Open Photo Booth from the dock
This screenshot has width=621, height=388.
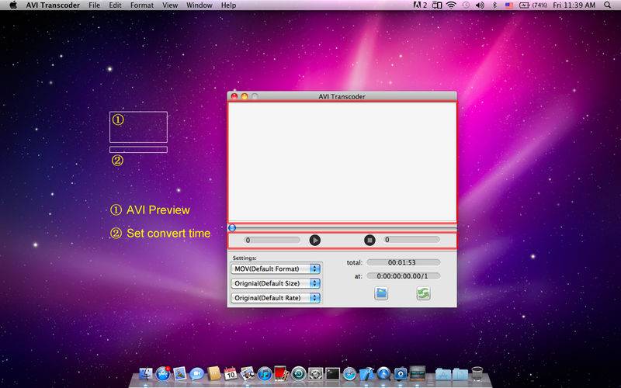[281, 373]
